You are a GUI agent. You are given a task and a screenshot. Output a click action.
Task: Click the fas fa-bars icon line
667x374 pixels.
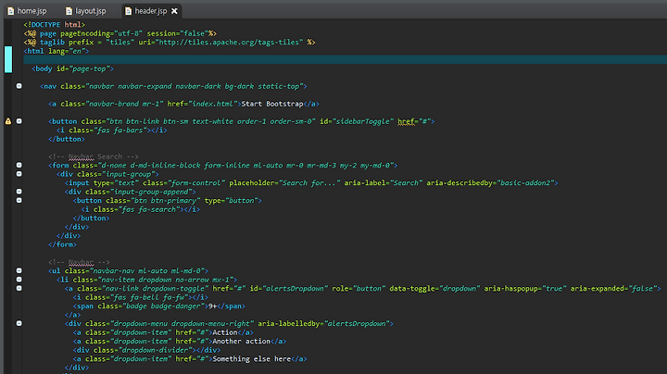pyautogui.click(x=112, y=130)
